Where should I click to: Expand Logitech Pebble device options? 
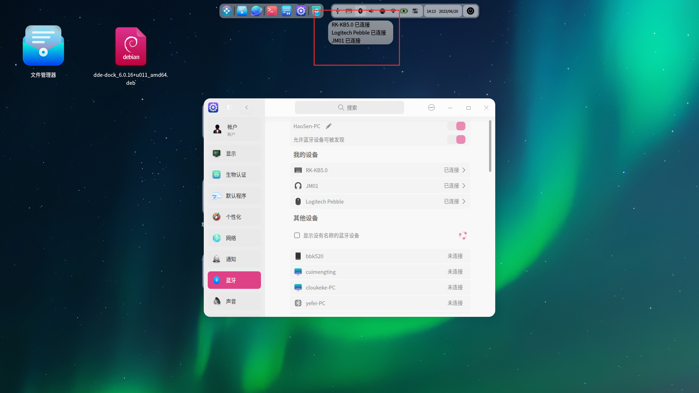[x=463, y=201]
